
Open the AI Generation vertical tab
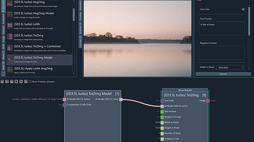click(x=3, y=6)
